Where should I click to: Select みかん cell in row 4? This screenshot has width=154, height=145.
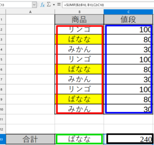click(79, 49)
